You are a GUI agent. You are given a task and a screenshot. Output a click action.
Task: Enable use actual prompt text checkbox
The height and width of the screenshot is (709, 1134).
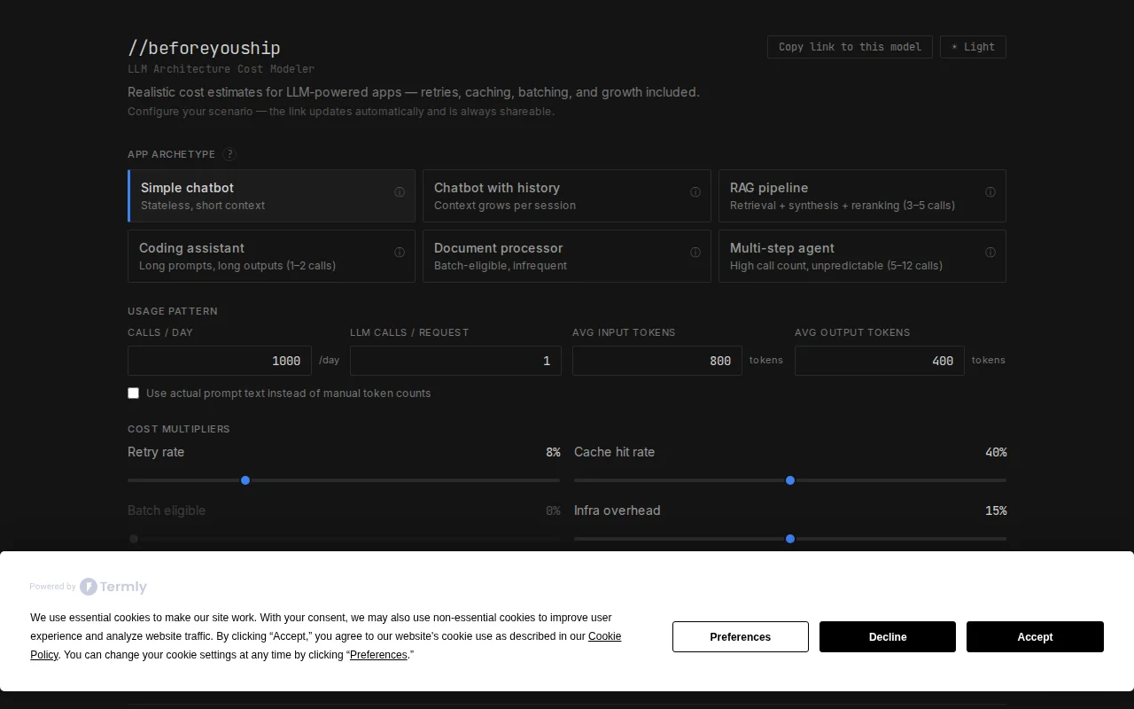(134, 393)
